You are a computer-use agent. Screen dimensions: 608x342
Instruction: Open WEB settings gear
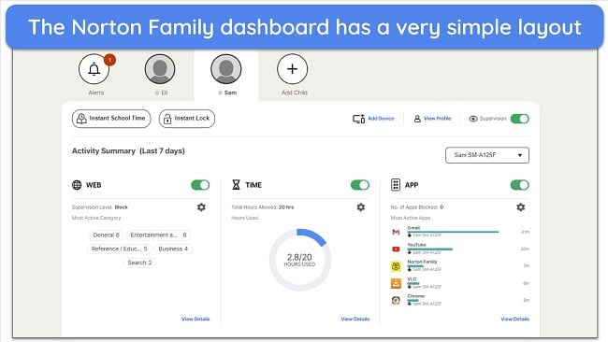(201, 207)
